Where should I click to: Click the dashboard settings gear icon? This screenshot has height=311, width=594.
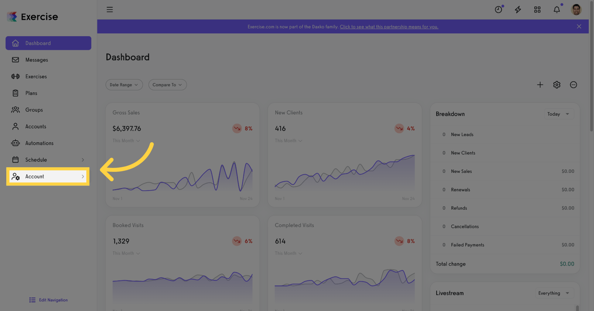557,84
